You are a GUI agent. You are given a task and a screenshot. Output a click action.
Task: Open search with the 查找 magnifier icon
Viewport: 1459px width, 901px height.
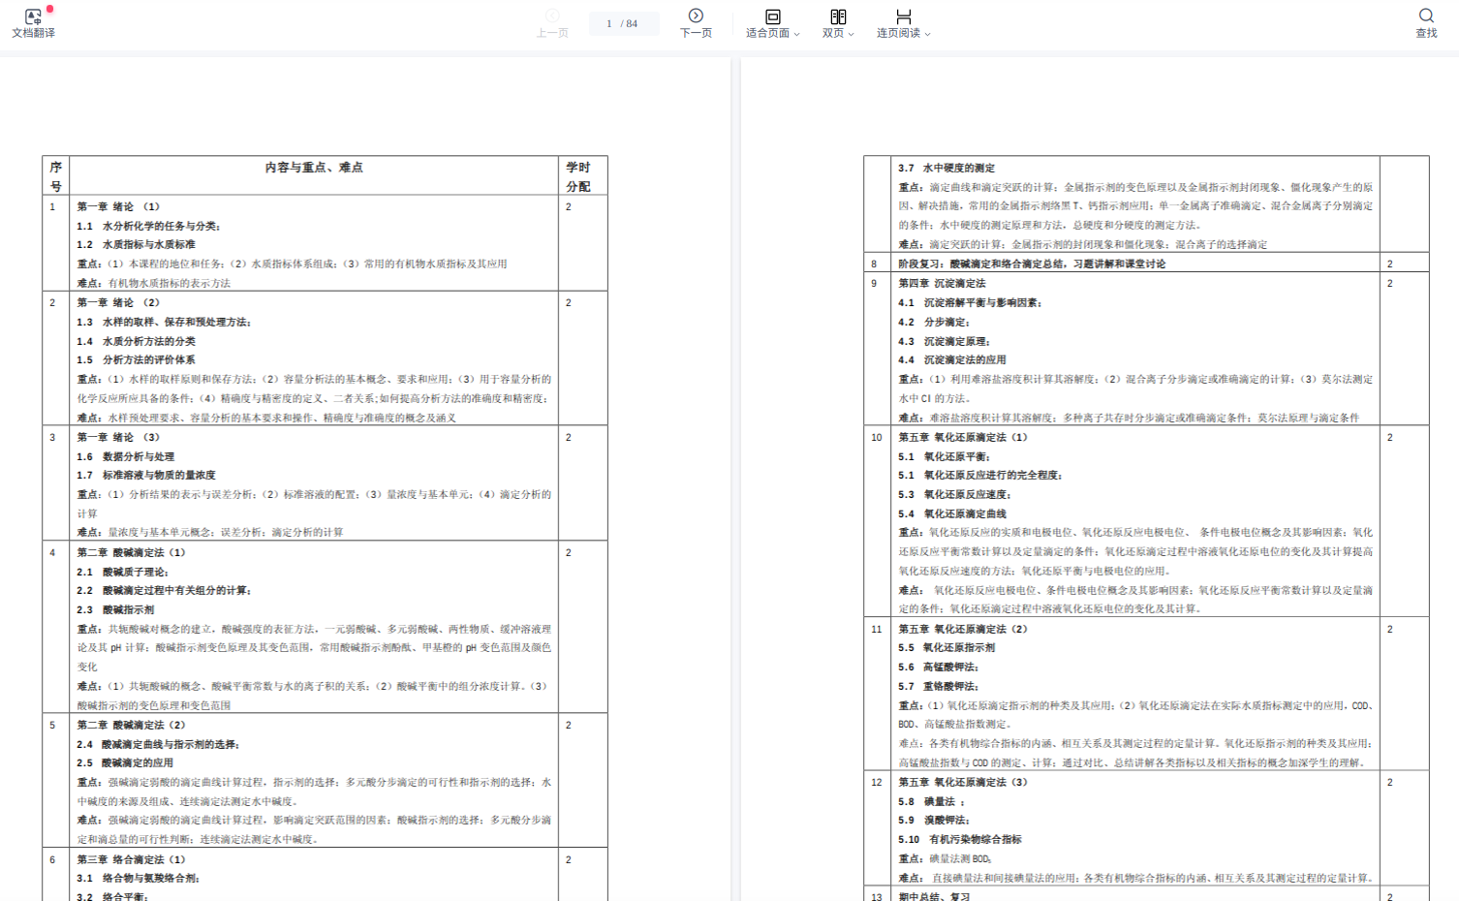1426,16
